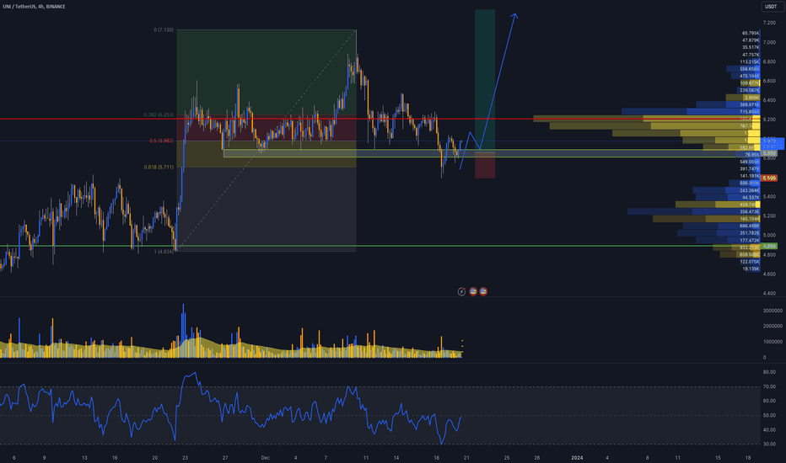786x463 pixels.
Task: Open the right round flag event marker
Action: (483, 291)
